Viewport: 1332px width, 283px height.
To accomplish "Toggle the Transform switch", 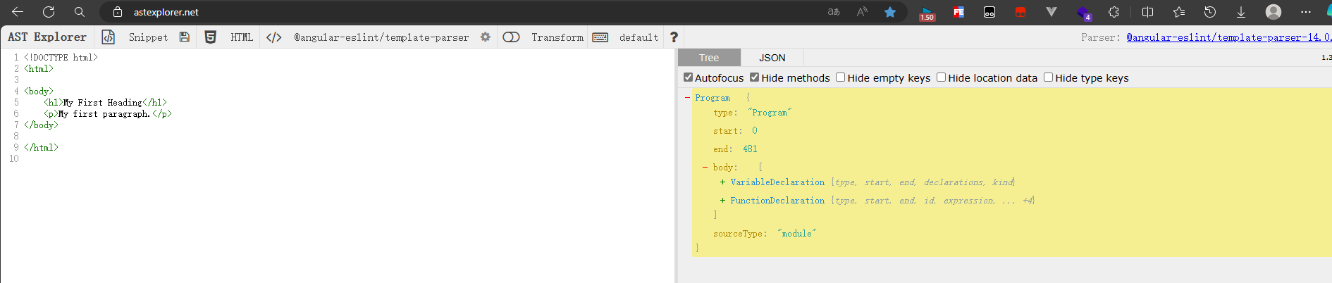I will [x=512, y=37].
